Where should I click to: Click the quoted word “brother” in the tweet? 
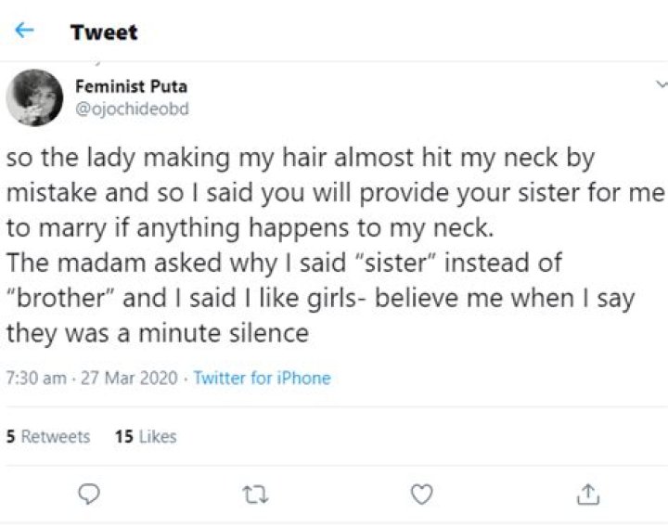57,298
